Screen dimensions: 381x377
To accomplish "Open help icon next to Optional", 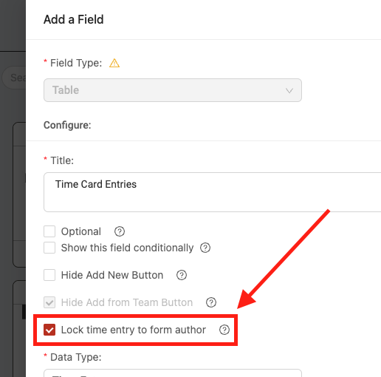I will 120,231.
